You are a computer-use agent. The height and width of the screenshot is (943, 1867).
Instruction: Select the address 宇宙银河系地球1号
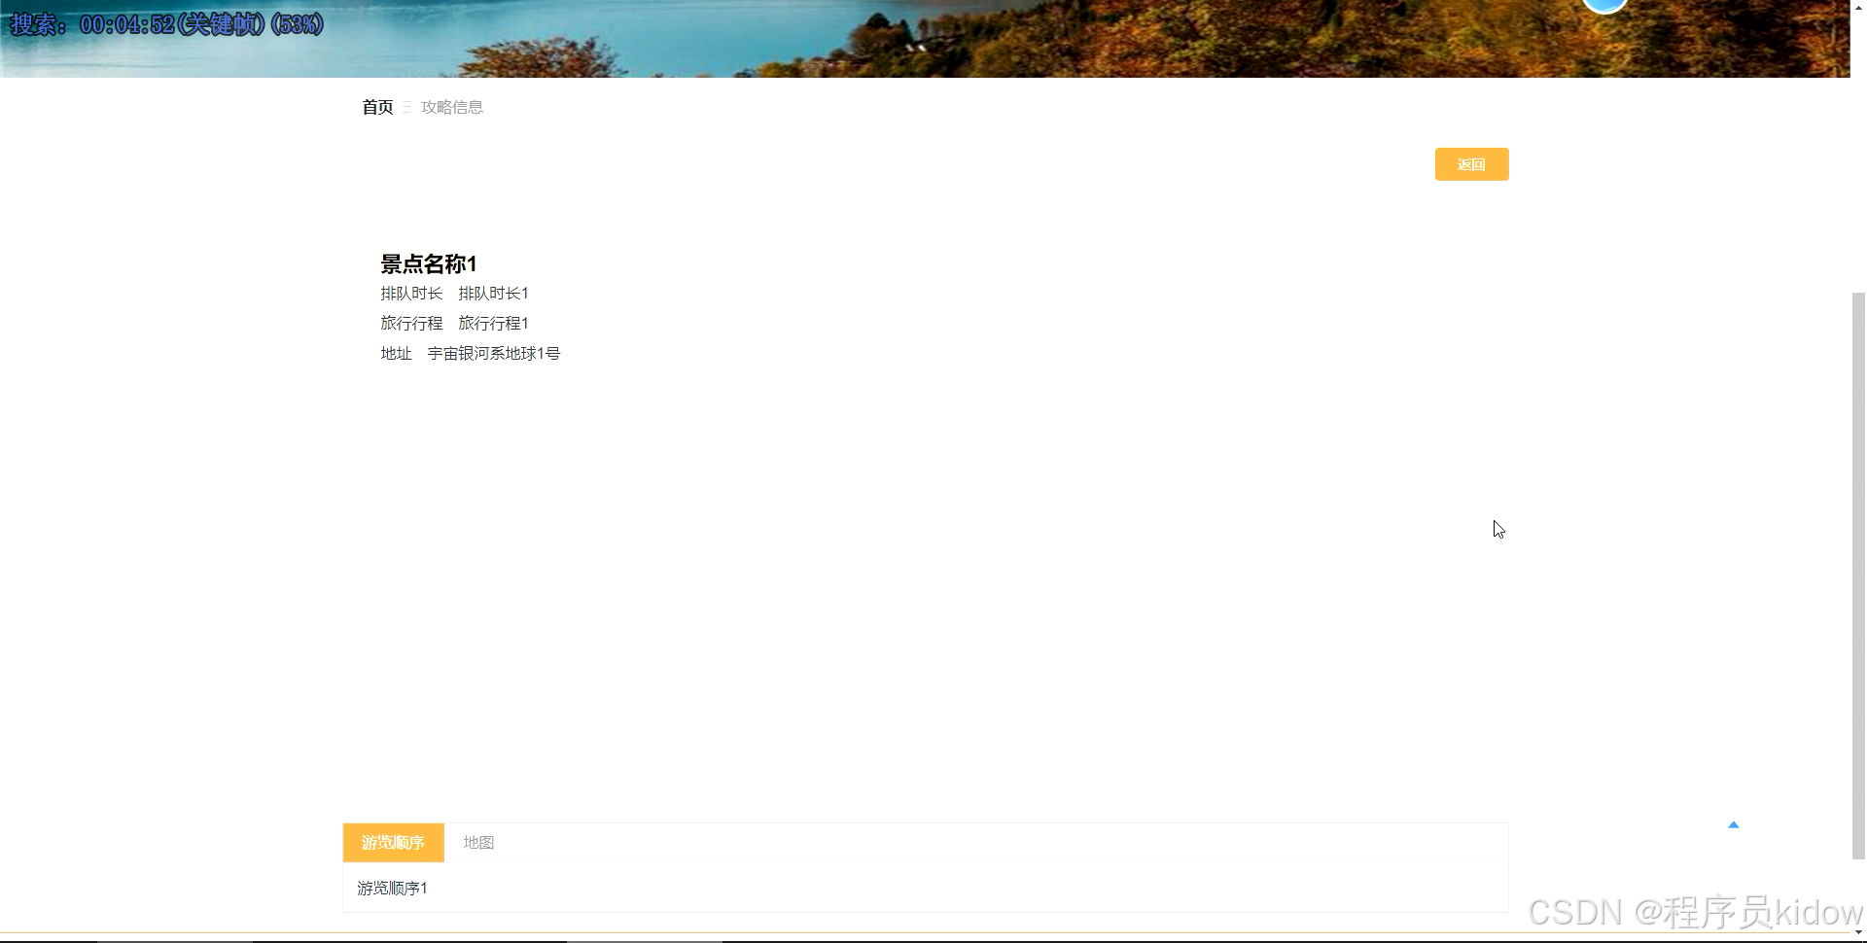(x=494, y=354)
